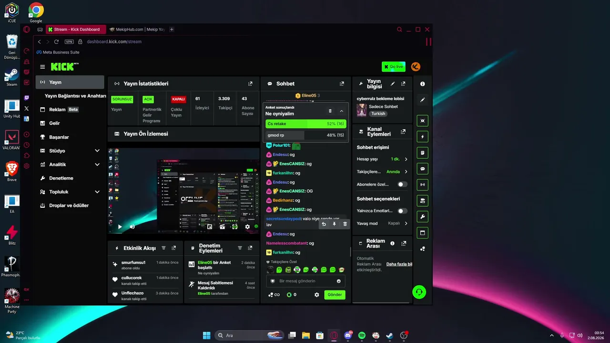
Task: Click the Reklam Arası info icon
Action: (x=392, y=243)
